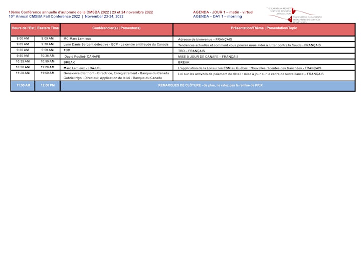Select the '9:00 AM' start time cell
The width and height of the screenshot is (361, 272).
tap(23, 39)
